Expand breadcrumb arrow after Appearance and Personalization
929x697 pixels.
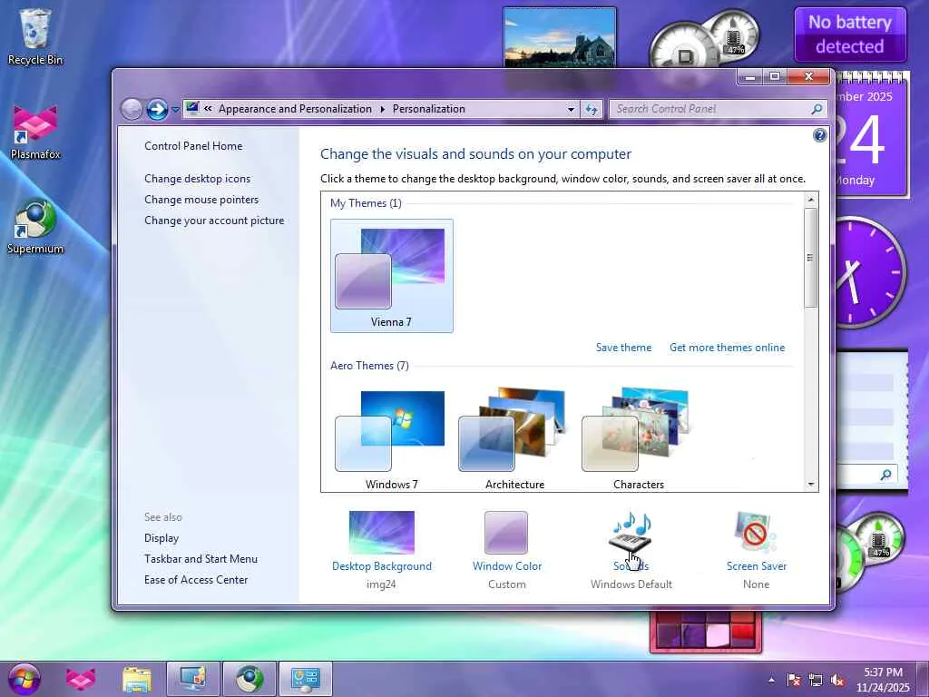382,109
